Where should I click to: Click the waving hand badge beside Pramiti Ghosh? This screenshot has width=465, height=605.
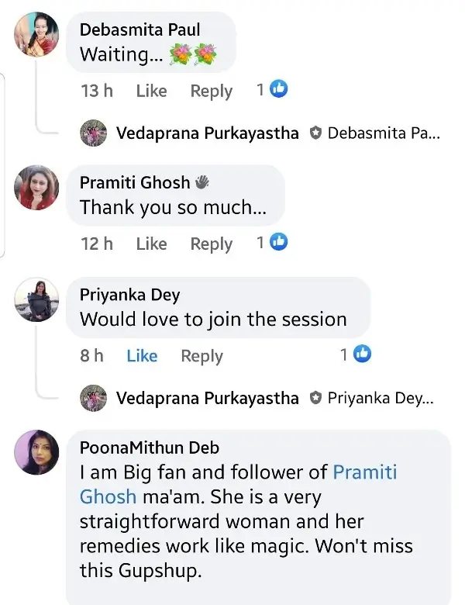201,182
